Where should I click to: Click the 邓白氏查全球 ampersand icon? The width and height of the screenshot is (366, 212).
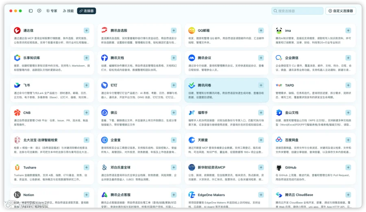[105, 167]
